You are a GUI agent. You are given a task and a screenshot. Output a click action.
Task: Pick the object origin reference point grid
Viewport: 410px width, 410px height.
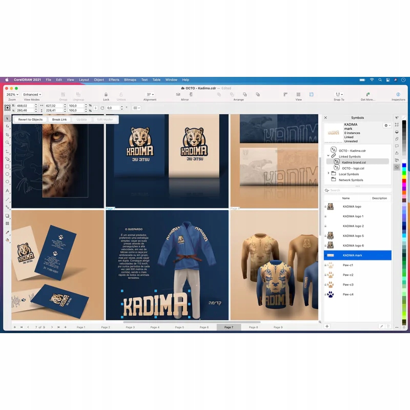pyautogui.click(x=7, y=108)
